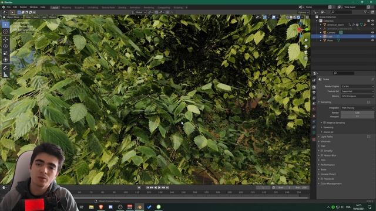Open the Render Engine dropdown
The width and height of the screenshot is (376, 211).
point(357,86)
